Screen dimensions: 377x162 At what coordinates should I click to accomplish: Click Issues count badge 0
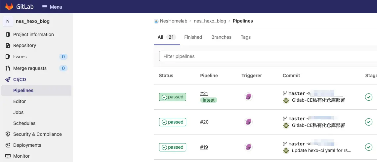coord(63,57)
